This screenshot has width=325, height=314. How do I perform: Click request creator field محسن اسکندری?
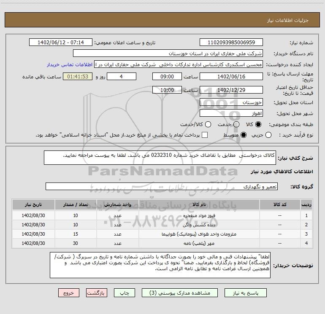click(x=179, y=64)
